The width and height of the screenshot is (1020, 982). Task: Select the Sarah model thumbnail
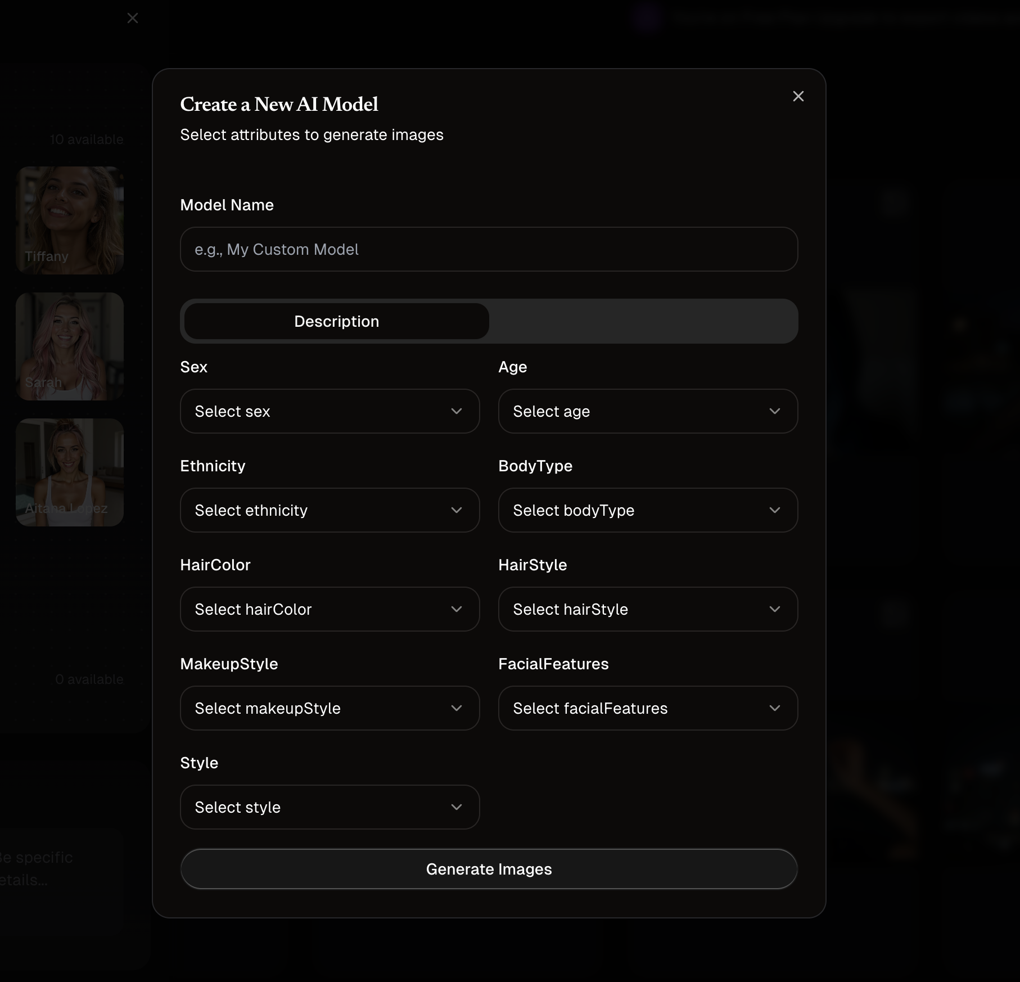(x=70, y=346)
